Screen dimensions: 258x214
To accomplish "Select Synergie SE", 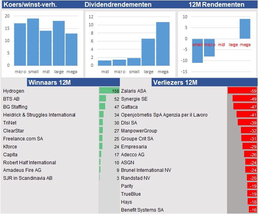I will [x=134, y=99].
